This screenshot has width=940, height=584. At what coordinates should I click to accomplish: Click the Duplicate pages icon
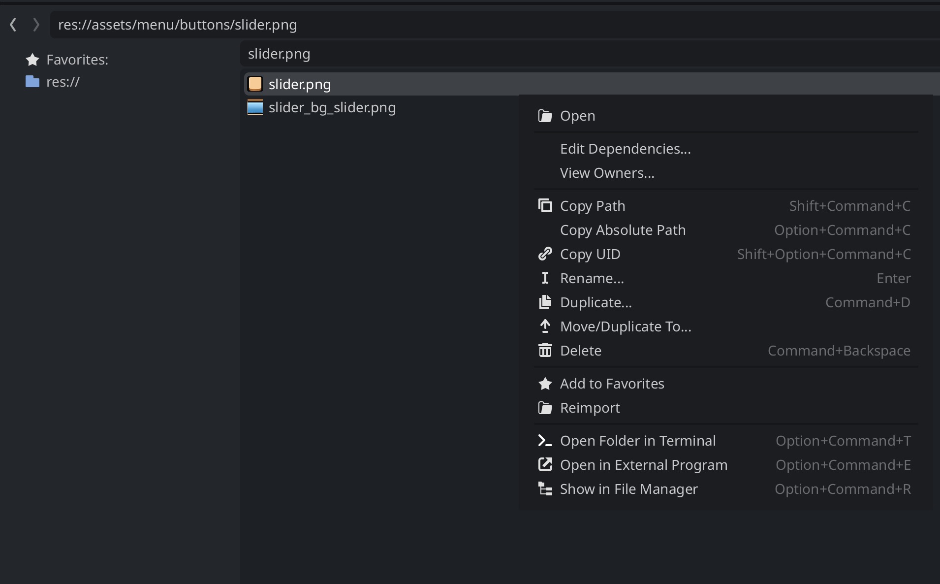[545, 302]
